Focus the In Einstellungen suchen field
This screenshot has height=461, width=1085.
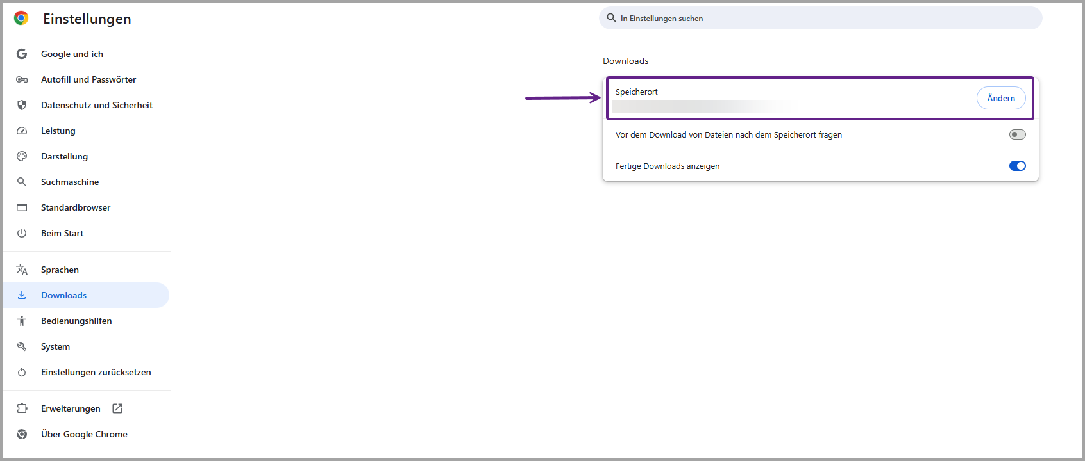[x=821, y=19]
